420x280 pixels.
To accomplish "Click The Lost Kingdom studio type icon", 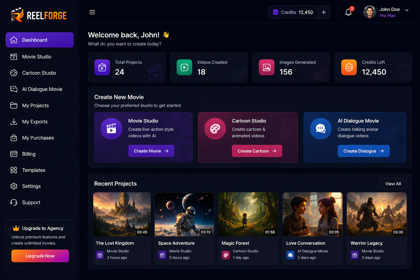I will 100,255.
